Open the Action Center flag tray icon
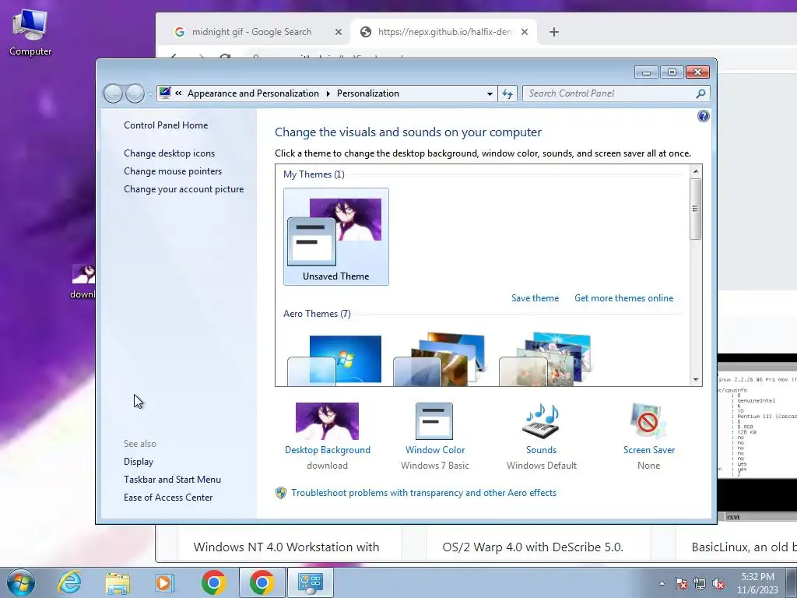 coord(681,584)
